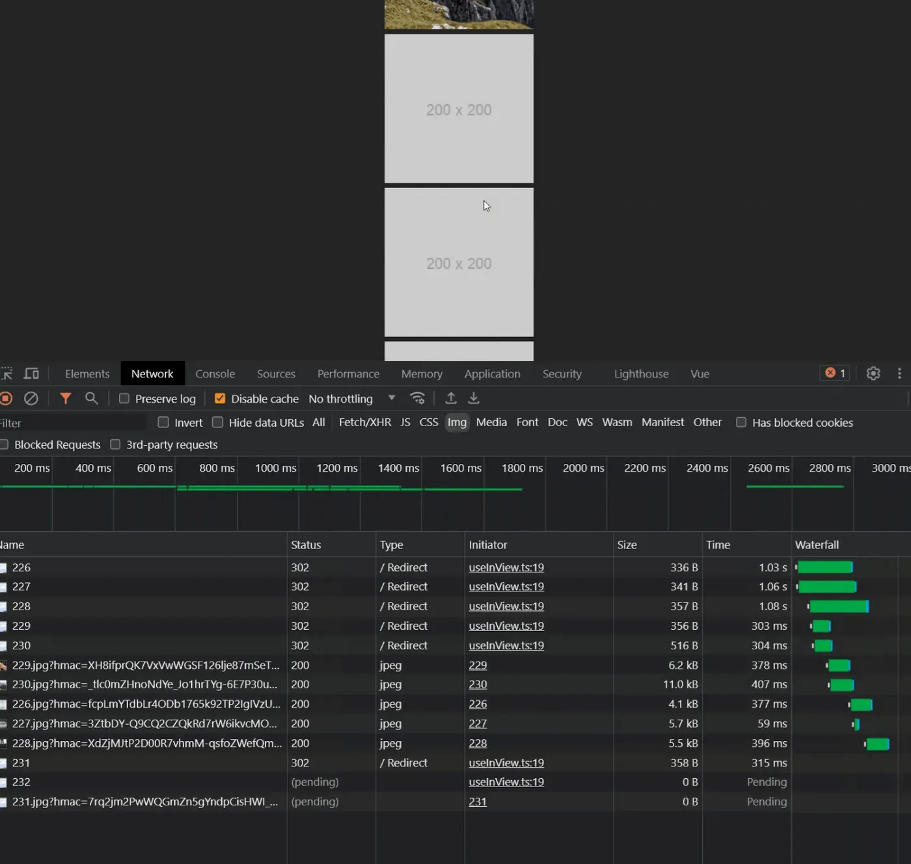Open the No throttling dropdown
Image resolution: width=911 pixels, height=864 pixels.
coord(352,398)
